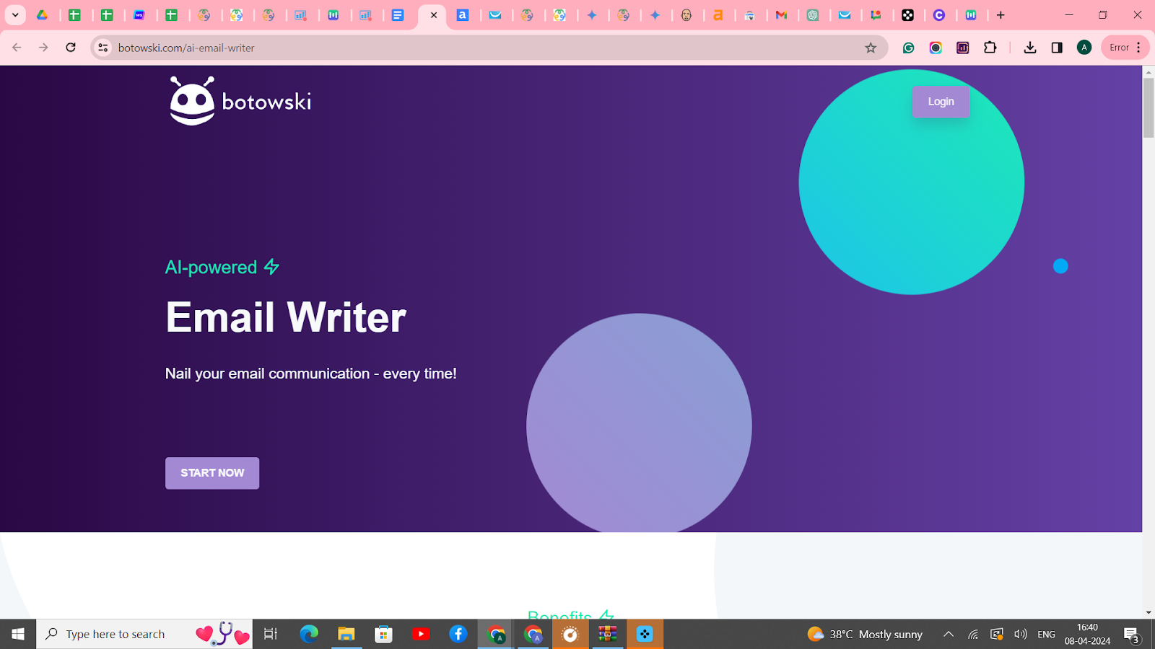The image size is (1155, 649).
Task: Click the vertical page scrollbar thumb
Action: point(1149,108)
